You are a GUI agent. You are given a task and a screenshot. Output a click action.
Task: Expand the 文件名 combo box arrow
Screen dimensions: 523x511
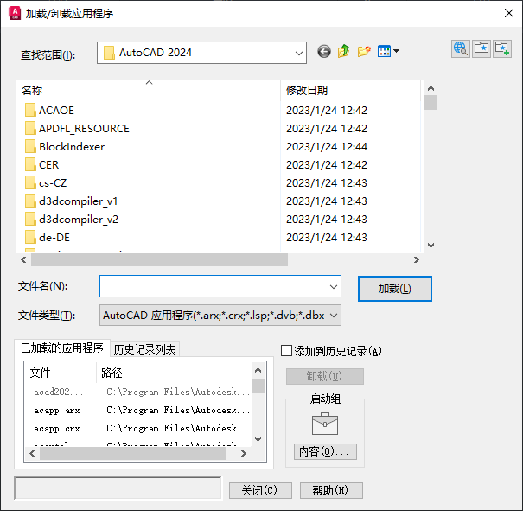[333, 286]
